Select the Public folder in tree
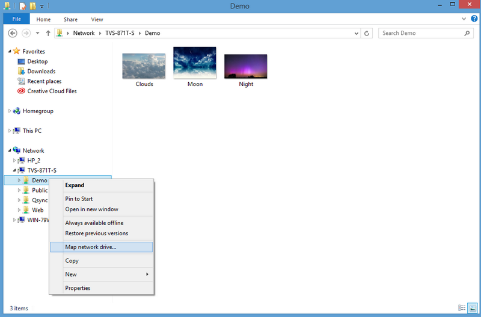This screenshot has height=317, width=481. click(40, 190)
